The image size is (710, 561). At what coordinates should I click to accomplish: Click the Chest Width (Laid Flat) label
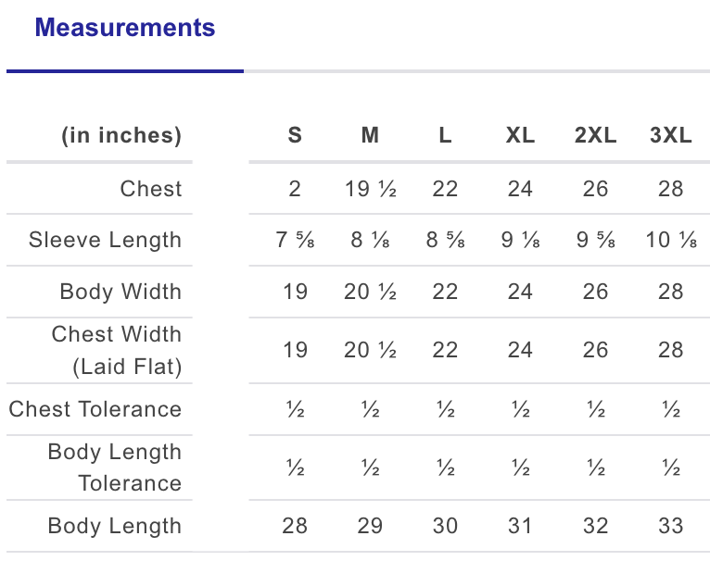click(117, 350)
